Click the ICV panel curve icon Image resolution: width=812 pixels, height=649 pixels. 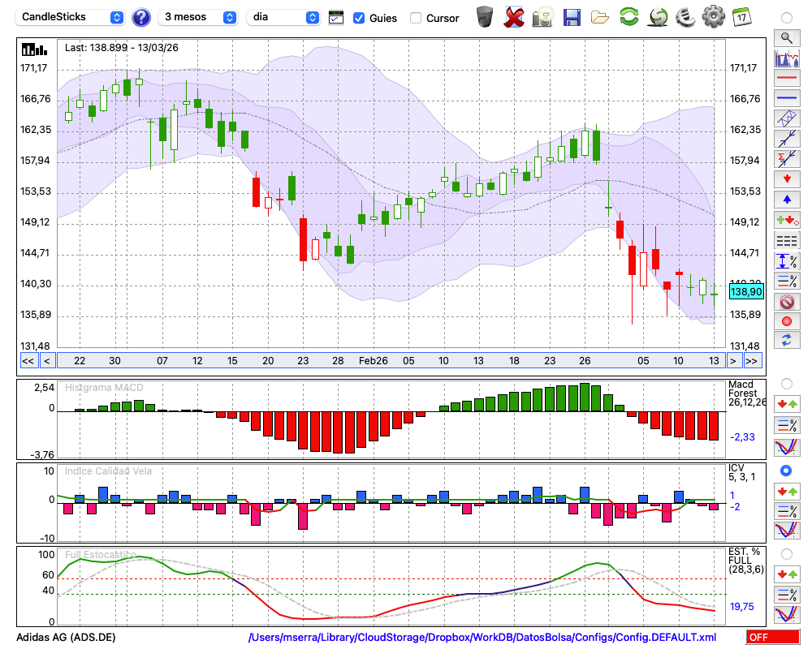tap(787, 531)
